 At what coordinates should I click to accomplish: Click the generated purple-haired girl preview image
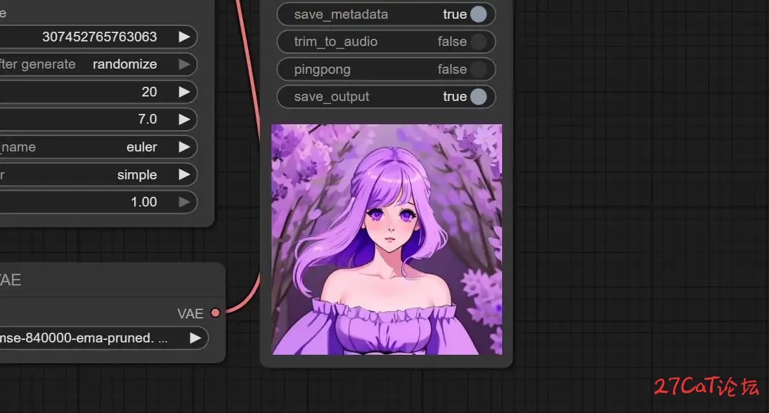pos(386,240)
